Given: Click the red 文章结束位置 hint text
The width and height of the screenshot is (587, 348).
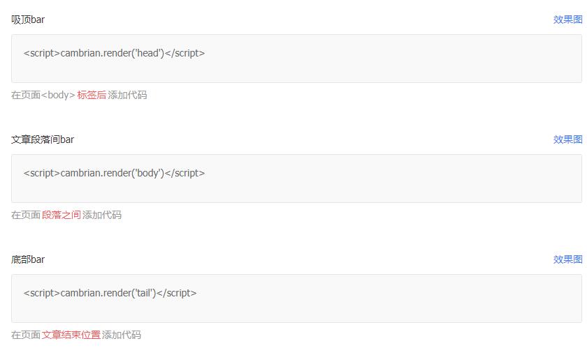Looking at the screenshot, I should click(x=71, y=335).
